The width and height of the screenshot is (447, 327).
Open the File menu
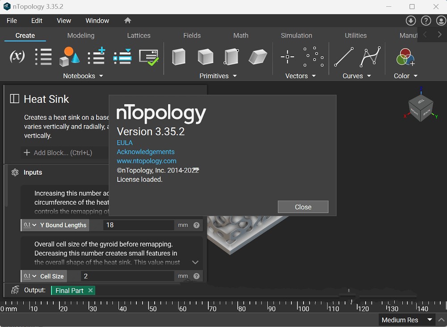pyautogui.click(x=12, y=21)
